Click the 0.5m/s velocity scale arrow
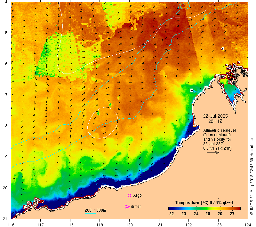This screenshot has width=256, height=227. point(213,153)
